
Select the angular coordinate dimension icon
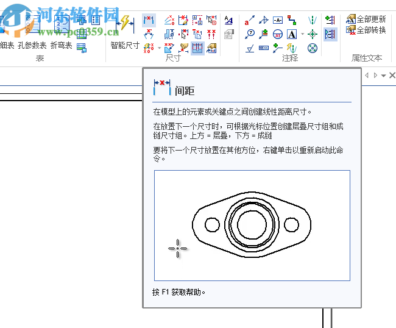tap(169, 20)
